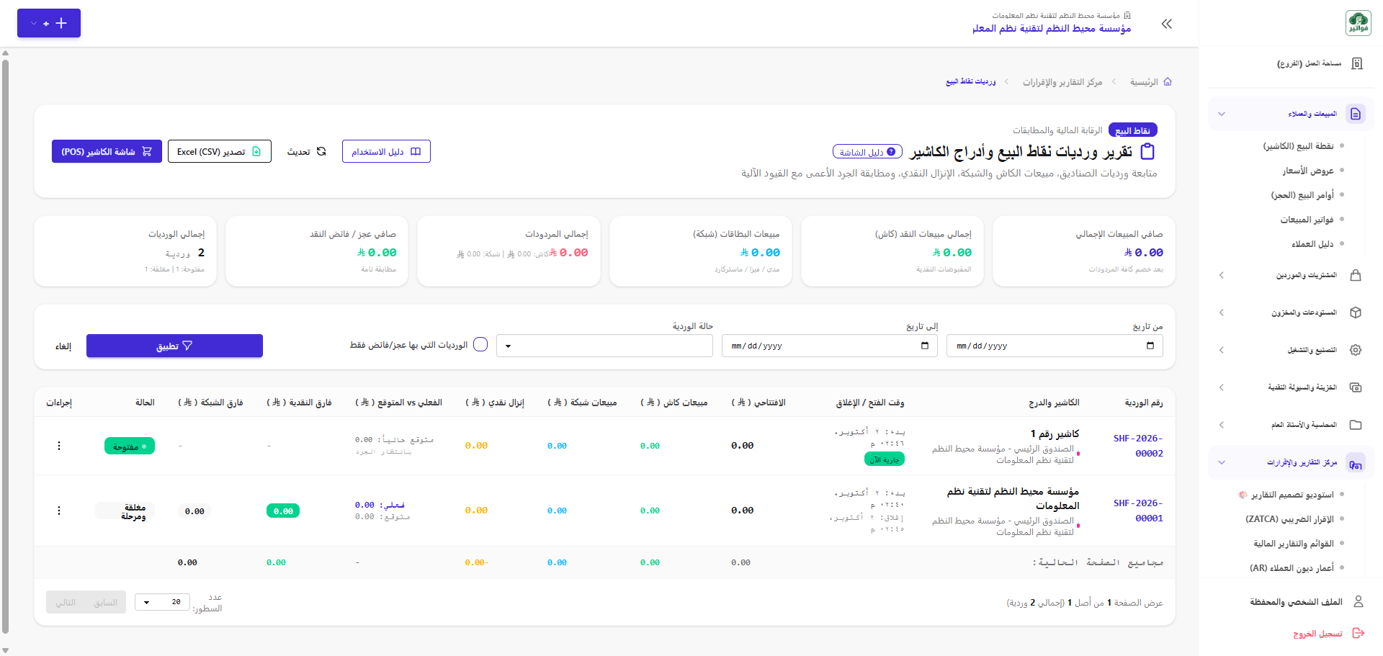Click the open (مفتوحة) status badge
This screenshot has height=656, width=1383.
click(130, 446)
